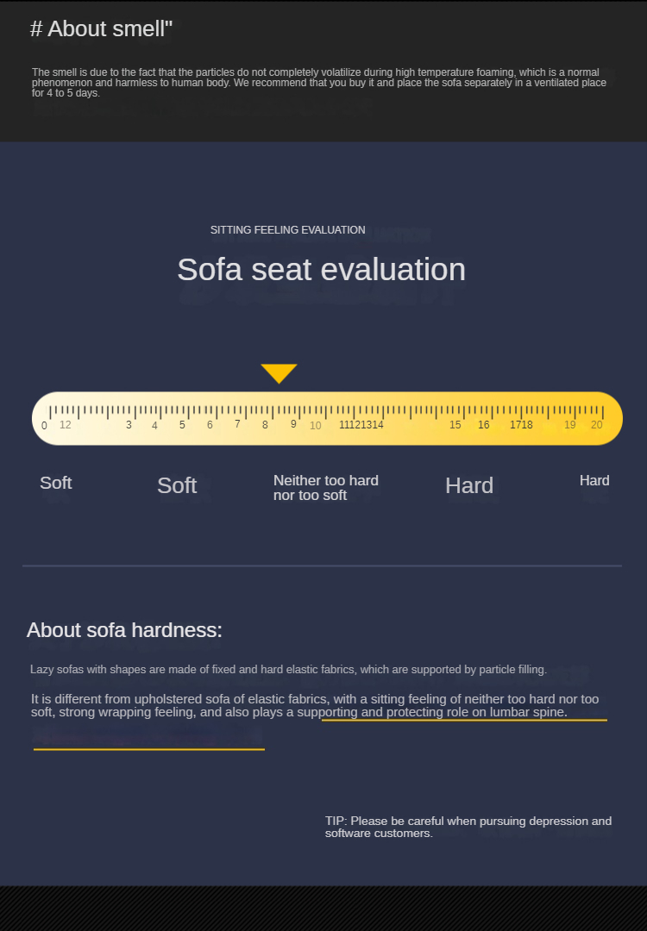
Task: Select the smell explanation paragraph text
Action: tap(319, 83)
